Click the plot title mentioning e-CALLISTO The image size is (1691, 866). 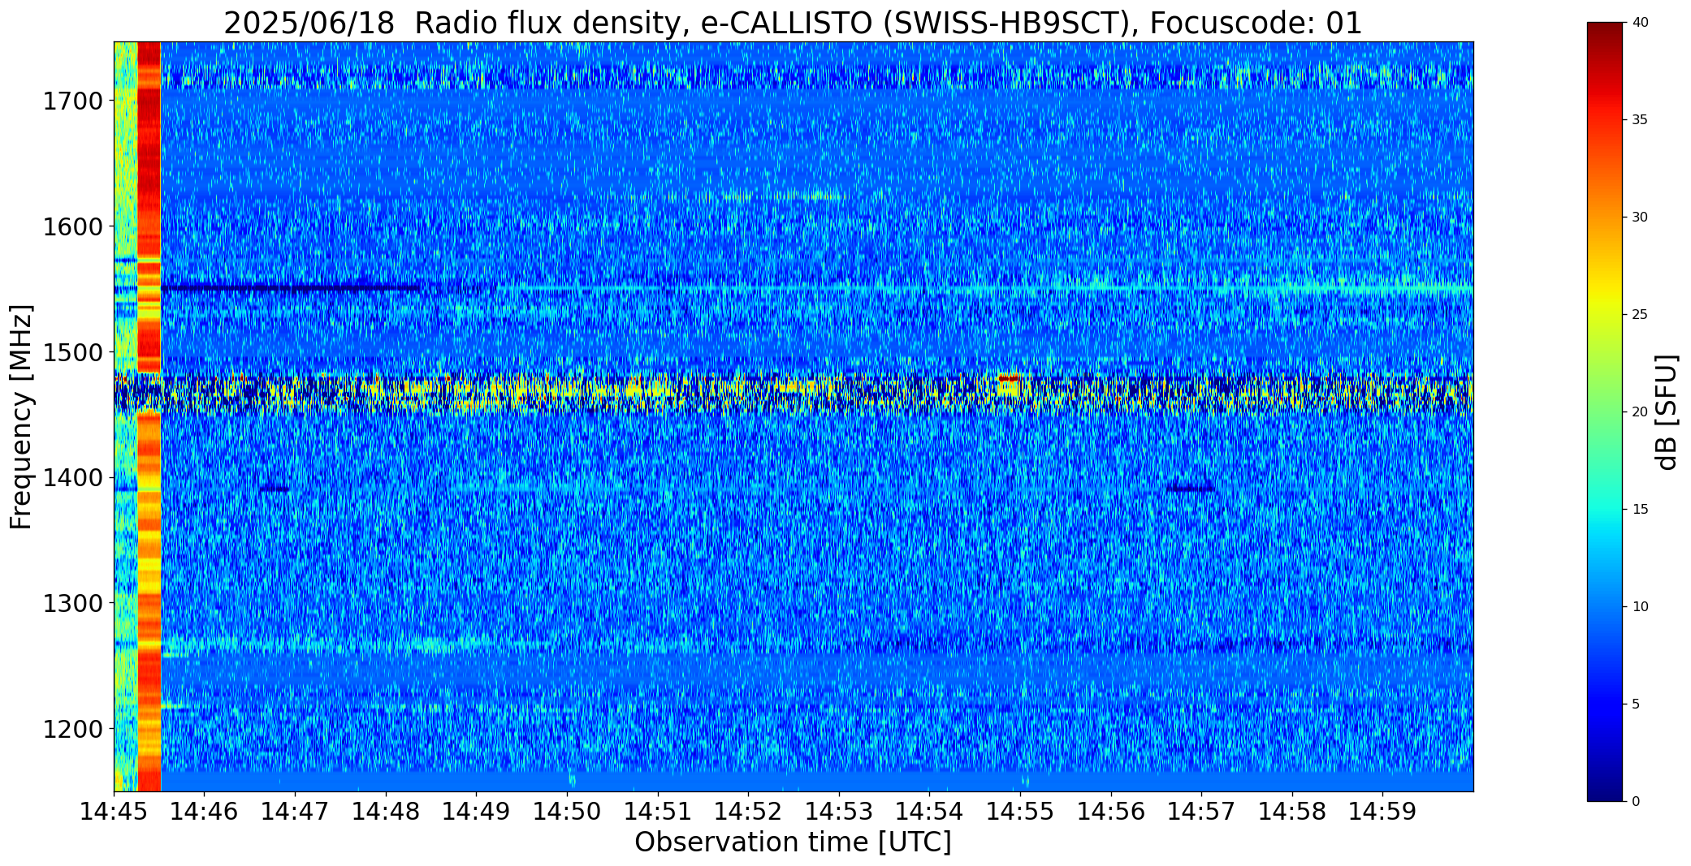pos(793,23)
